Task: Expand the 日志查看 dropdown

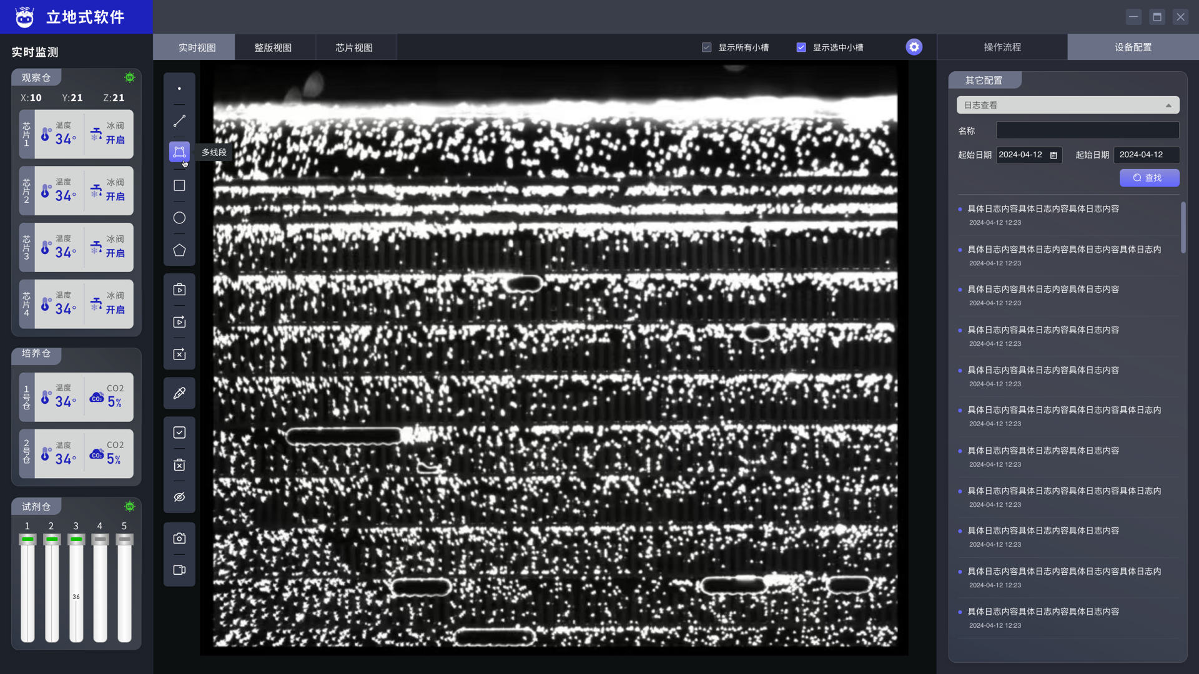Action: click(x=1068, y=105)
